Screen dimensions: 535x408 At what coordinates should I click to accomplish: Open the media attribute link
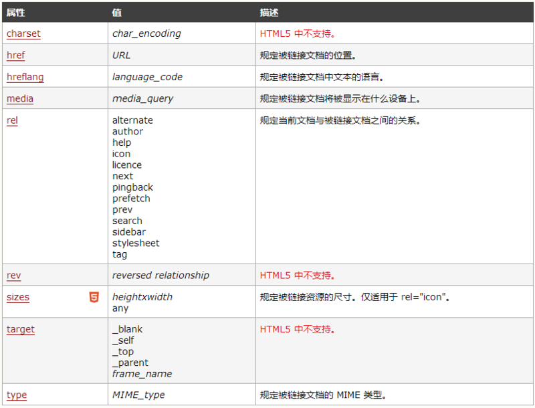pyautogui.click(x=20, y=98)
